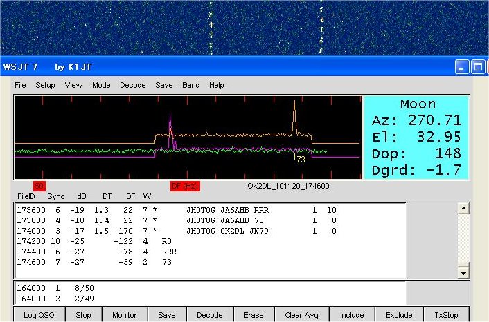The image size is (489, 322).
Task: Maximize the WSJT 7 window
Action: click(478, 67)
